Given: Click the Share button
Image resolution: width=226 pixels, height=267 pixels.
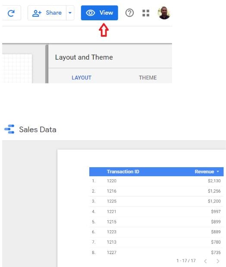Looking at the screenshot, I should click(x=47, y=13).
